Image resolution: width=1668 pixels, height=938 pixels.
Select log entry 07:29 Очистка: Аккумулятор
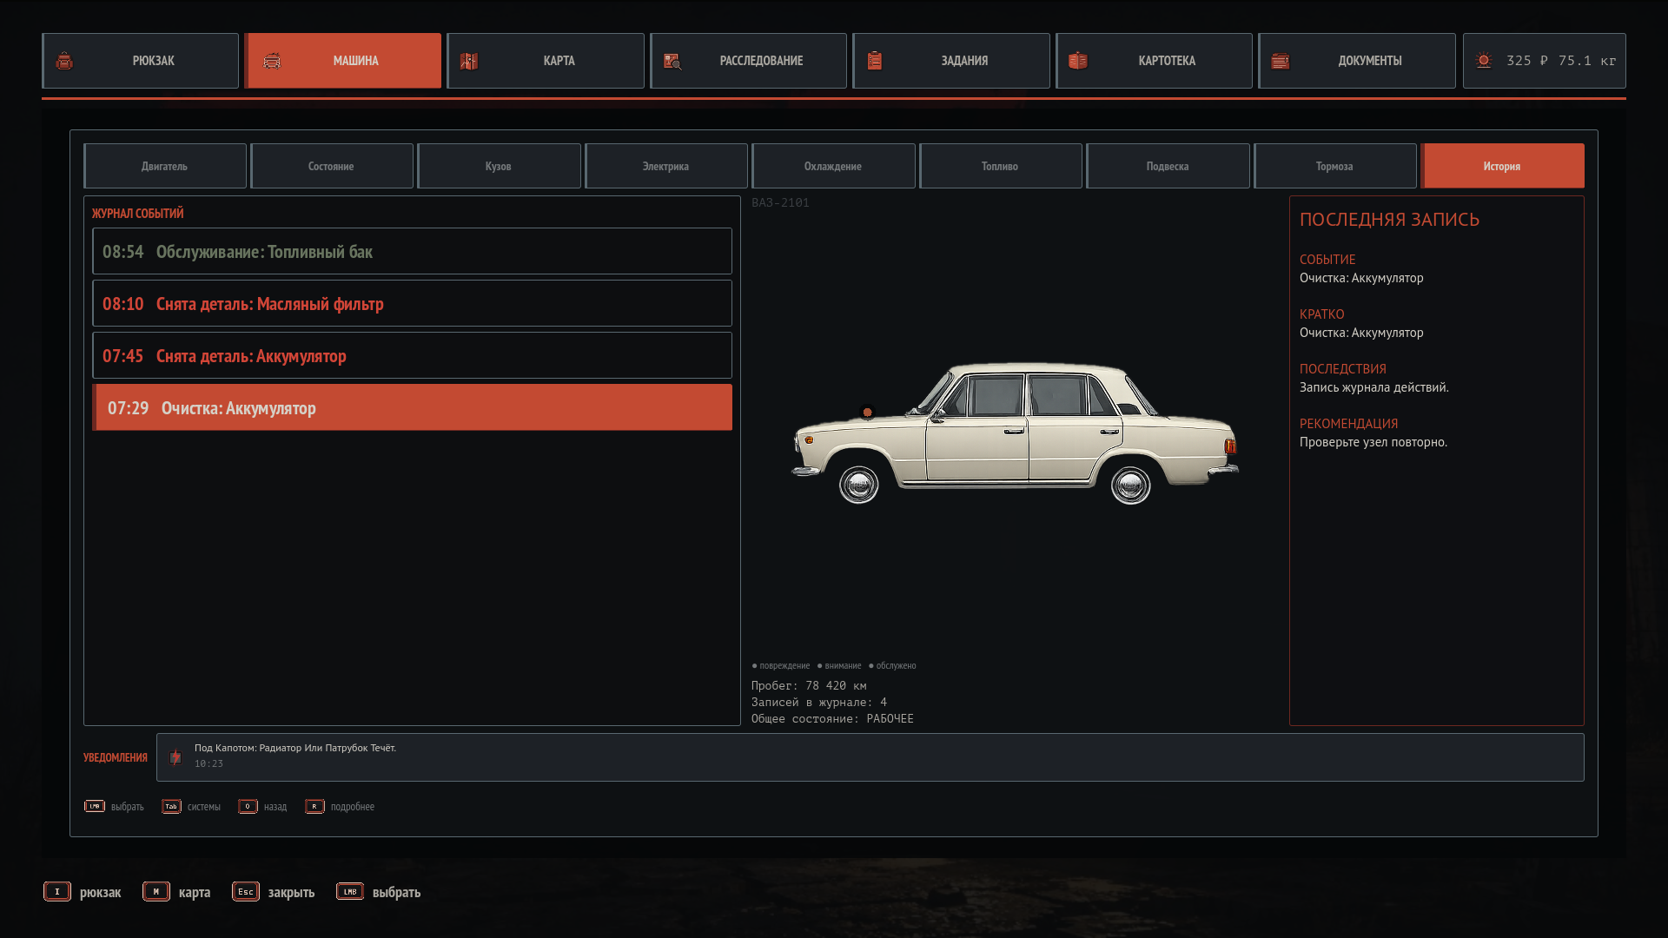pyautogui.click(x=412, y=408)
